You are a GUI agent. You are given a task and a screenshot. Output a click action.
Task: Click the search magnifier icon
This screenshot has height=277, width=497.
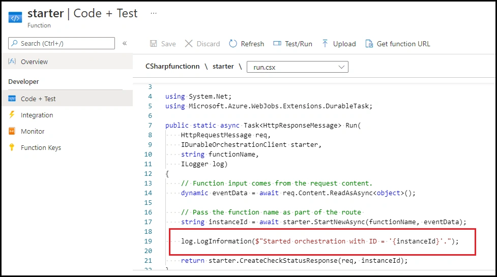pyautogui.click(x=14, y=43)
